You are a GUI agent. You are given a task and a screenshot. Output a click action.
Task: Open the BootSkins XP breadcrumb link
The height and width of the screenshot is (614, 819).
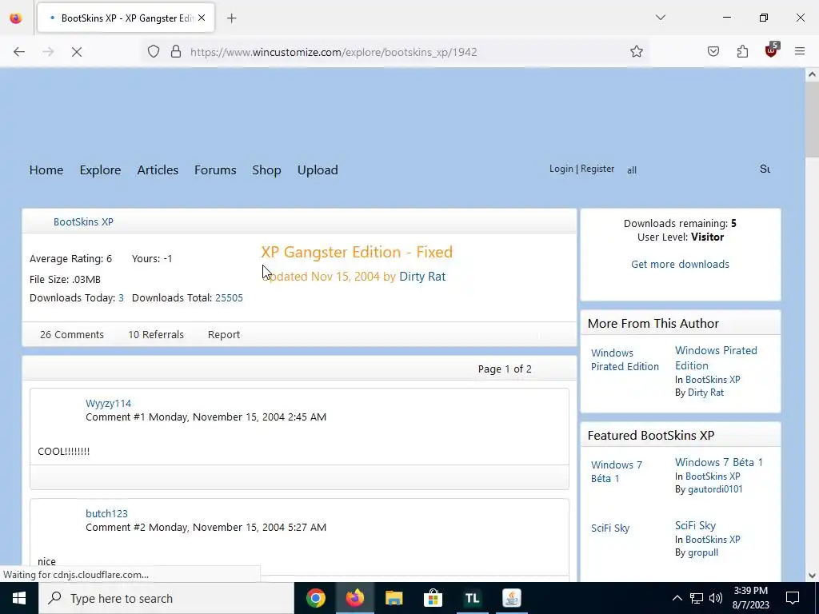pos(83,222)
